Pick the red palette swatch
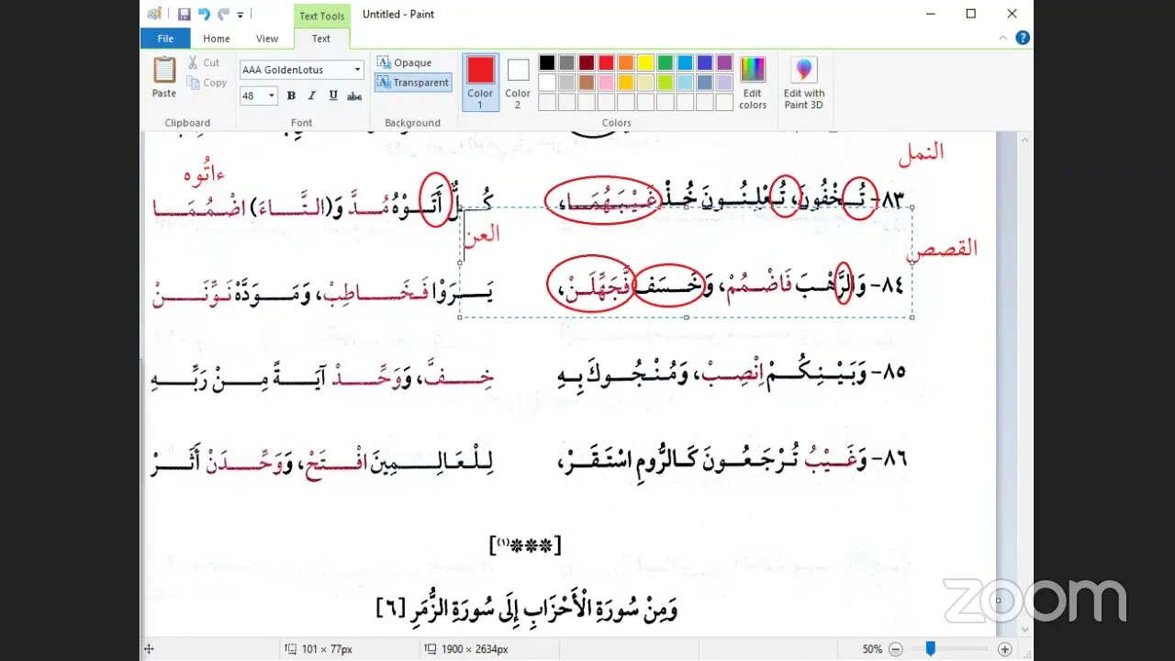1175x661 pixels. point(606,63)
